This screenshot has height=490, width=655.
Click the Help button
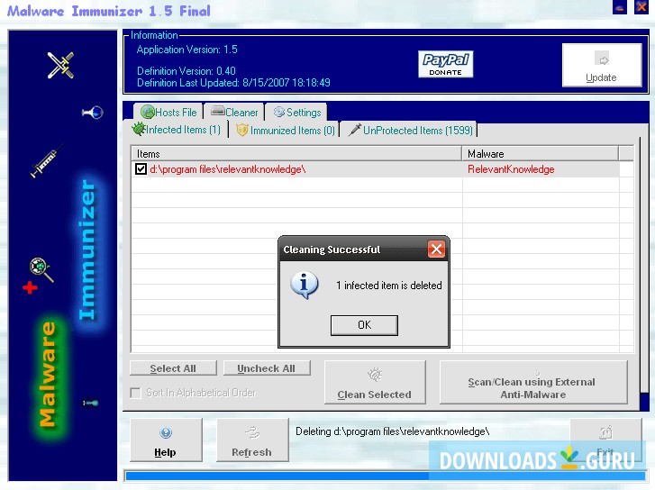pos(166,440)
